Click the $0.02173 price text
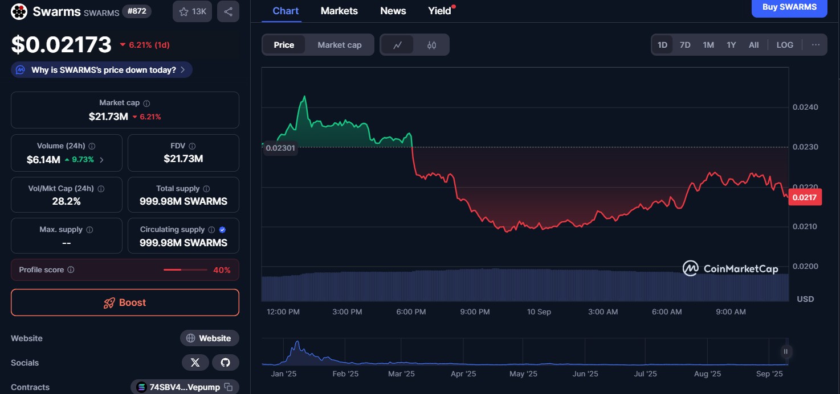 (62, 44)
